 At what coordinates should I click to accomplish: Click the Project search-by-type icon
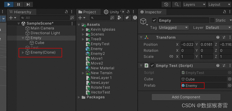pyautogui.click(x=119, y=18)
